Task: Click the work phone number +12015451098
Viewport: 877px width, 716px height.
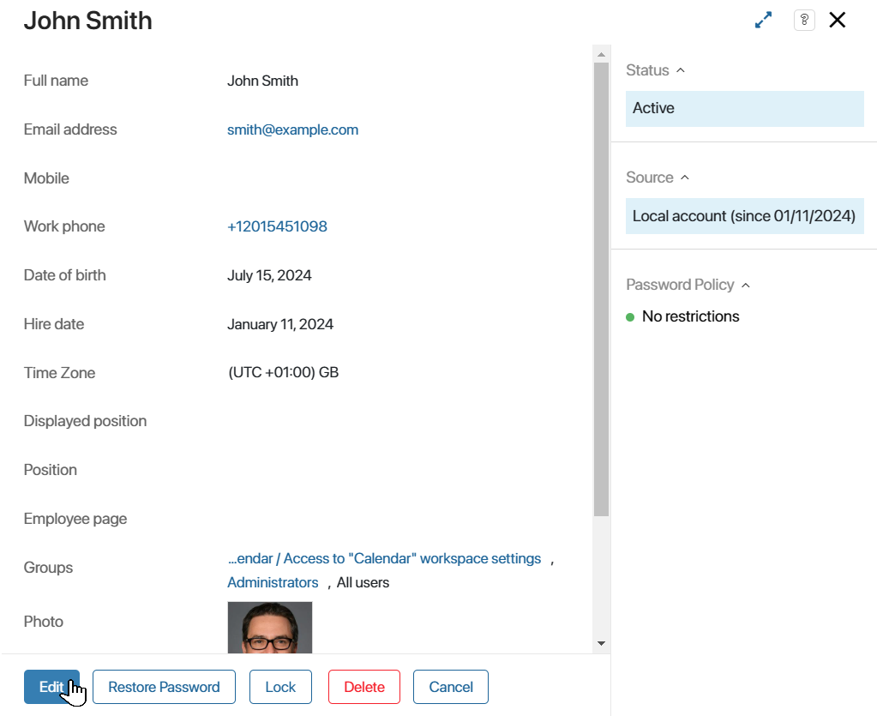Action: coord(277,226)
